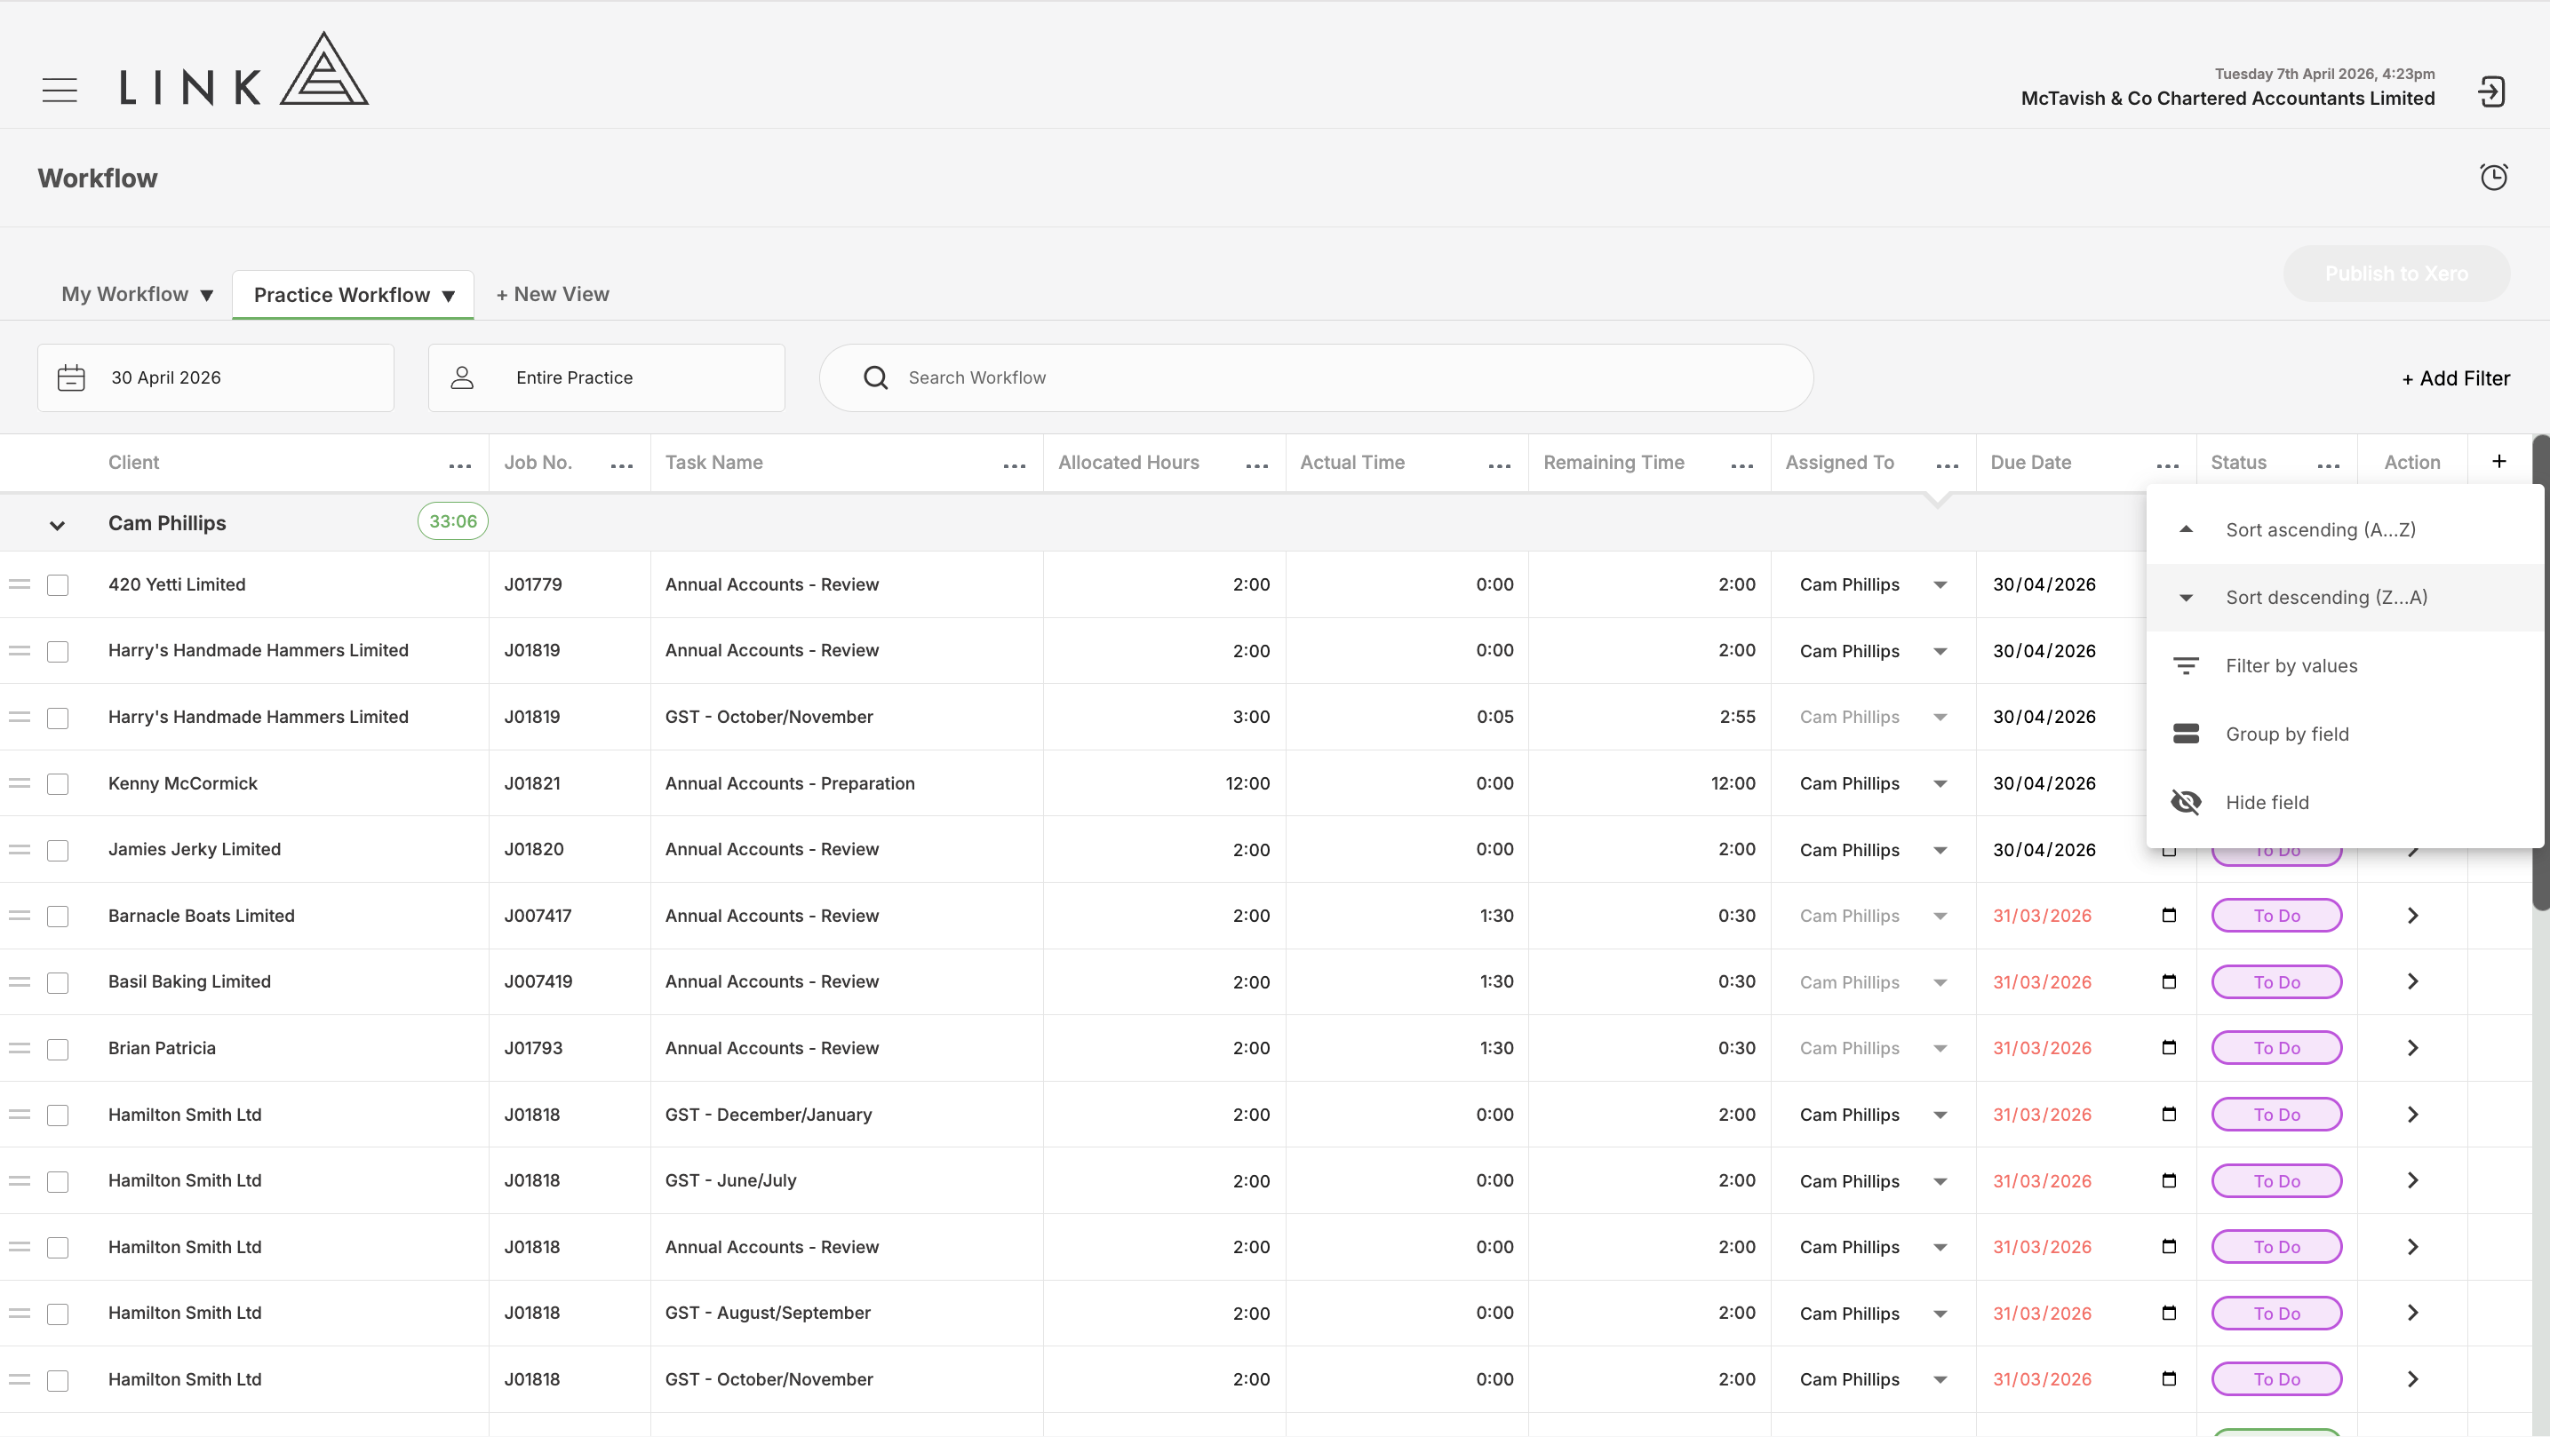
Task: Open Task Name column options menu
Action: (x=1015, y=465)
